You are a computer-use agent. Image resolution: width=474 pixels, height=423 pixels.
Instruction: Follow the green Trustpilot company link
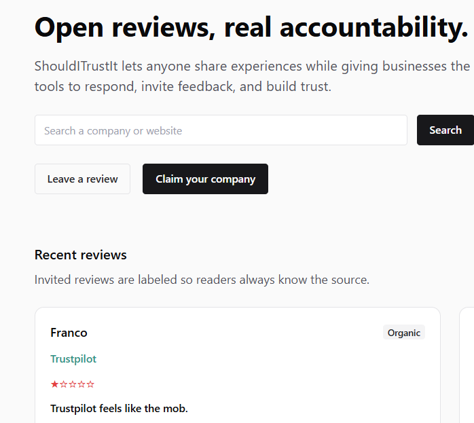(73, 358)
